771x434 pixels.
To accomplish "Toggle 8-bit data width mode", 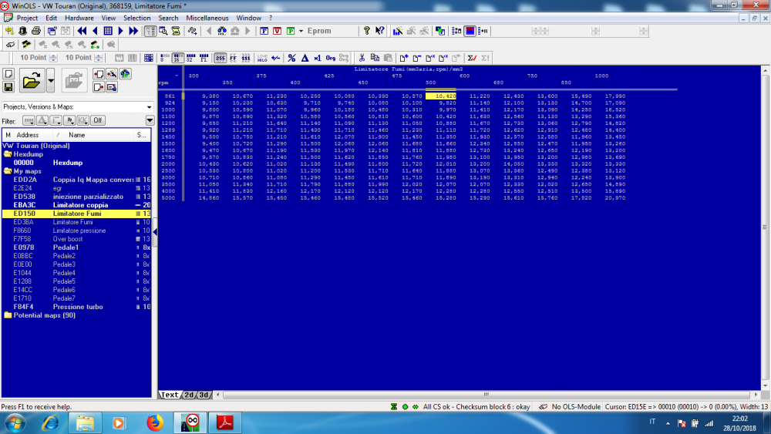I will pos(165,58).
